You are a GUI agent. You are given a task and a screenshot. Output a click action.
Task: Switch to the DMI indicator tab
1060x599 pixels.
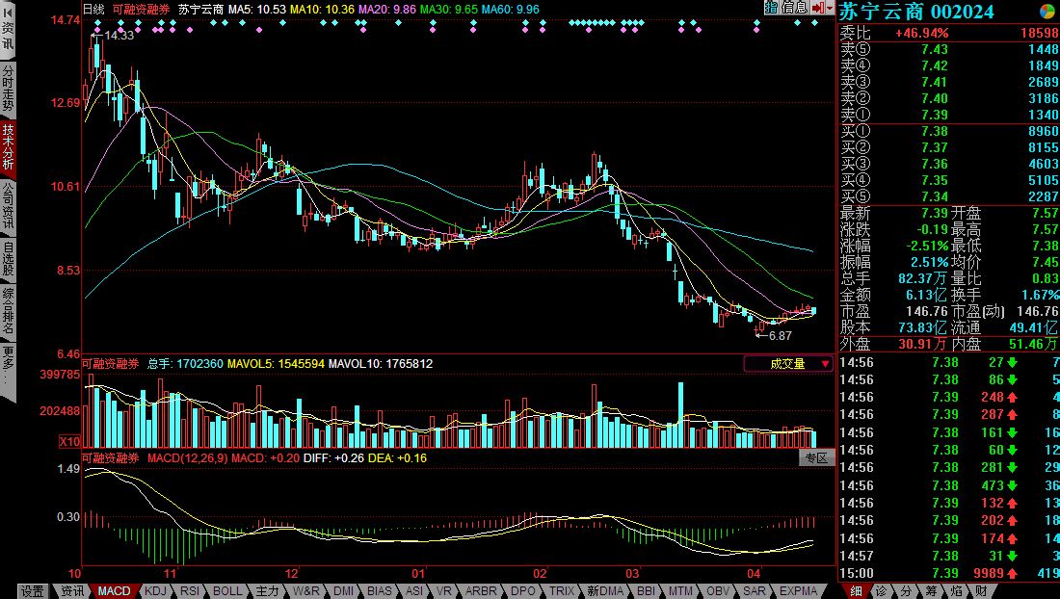(x=343, y=591)
